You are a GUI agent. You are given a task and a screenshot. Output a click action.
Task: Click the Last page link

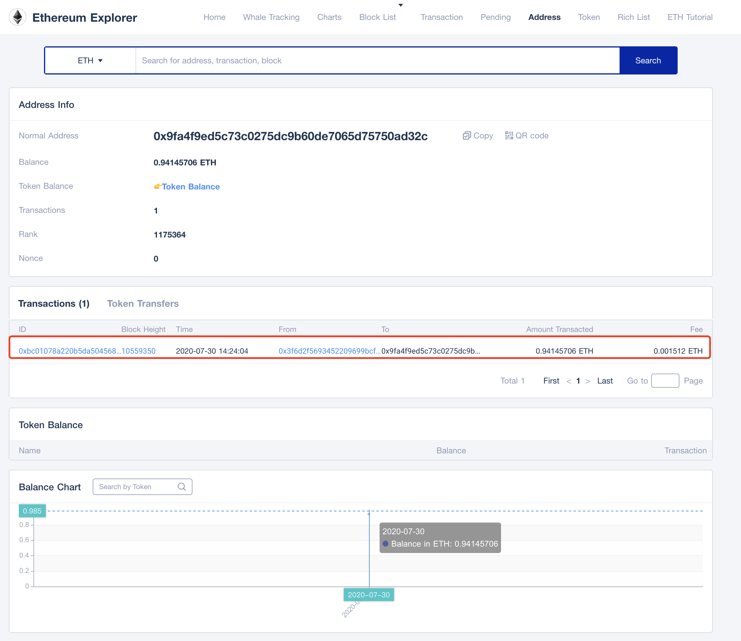(605, 381)
